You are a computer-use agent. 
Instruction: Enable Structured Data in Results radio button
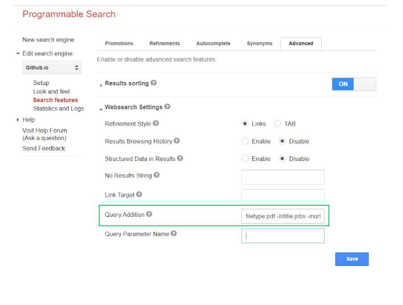click(x=245, y=159)
